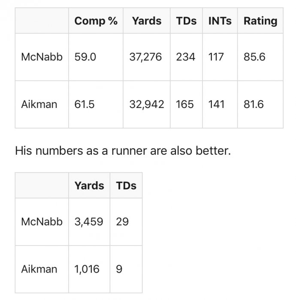The width and height of the screenshot is (296, 300).
Task: Select the INTs column header
Action: pyautogui.click(x=220, y=21)
